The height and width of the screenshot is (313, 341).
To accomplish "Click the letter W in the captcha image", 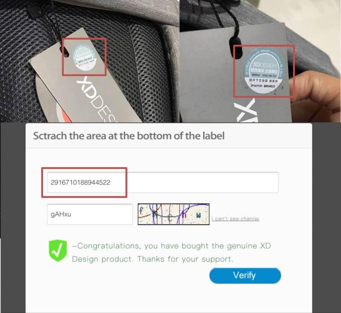I will click(199, 215).
